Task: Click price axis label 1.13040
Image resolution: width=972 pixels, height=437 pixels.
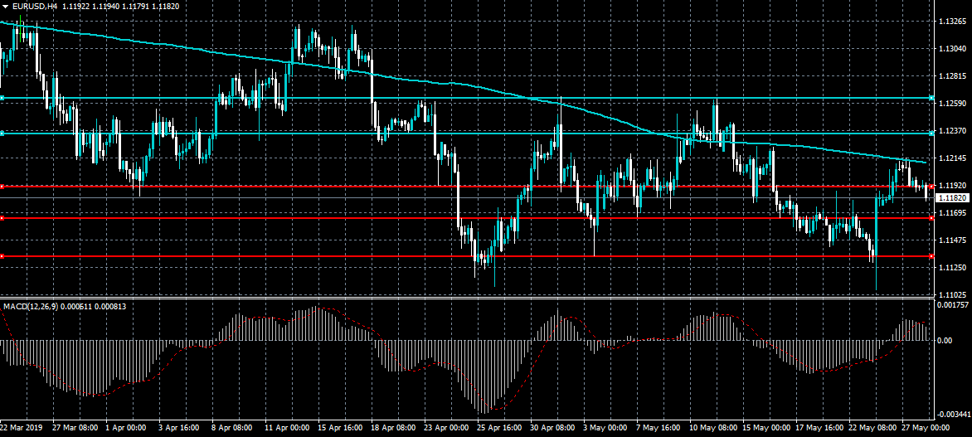Action: 951,48
